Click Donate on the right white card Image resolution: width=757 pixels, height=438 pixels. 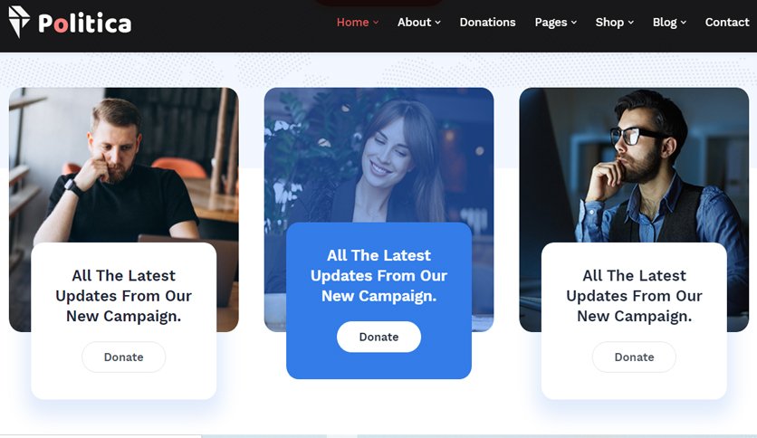click(634, 357)
